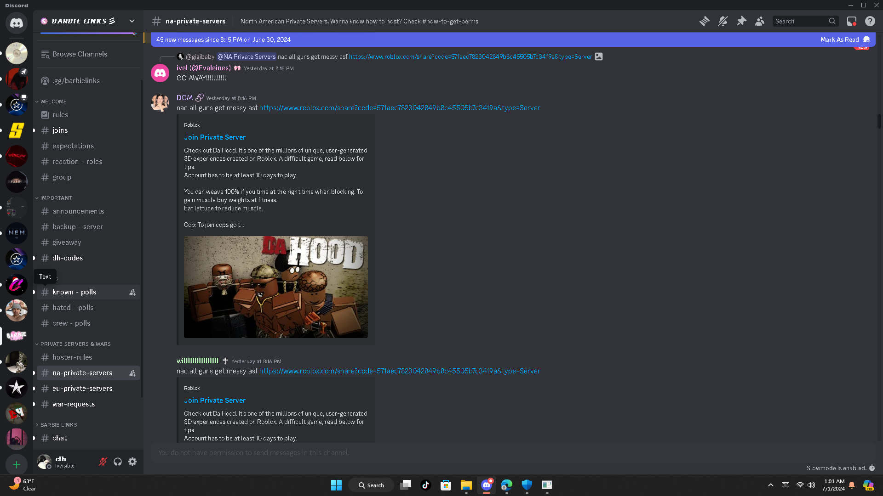Screen dimensions: 883x496
Task: Open Browse Channels
Action: [x=88, y=54]
